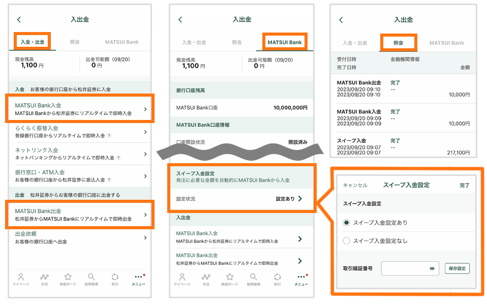The width and height of the screenshot is (487, 305).
Task: Open MATSUI Bank入金 link in left panel
Action: 38,105
